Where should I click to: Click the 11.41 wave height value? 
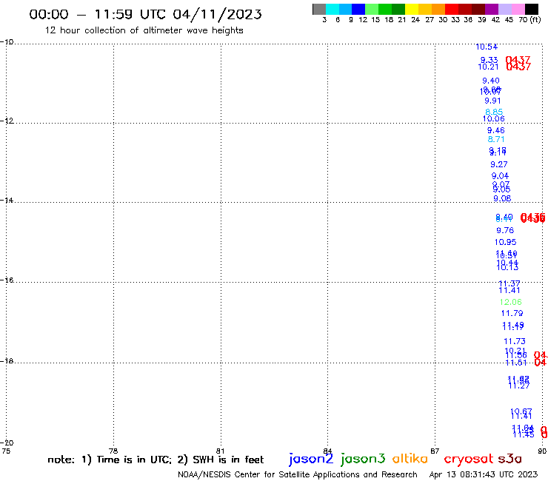[509, 290]
